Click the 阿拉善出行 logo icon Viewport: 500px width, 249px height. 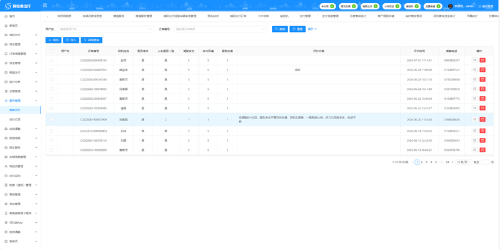8,6
